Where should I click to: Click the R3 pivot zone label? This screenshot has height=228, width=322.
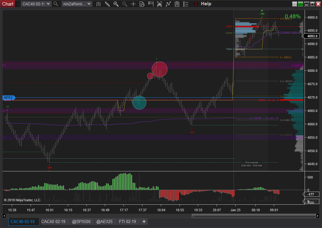click(x=4, y=66)
